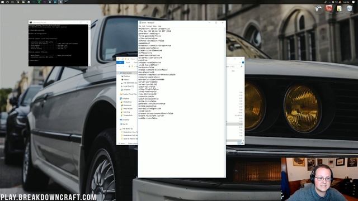Click the line 'server-port=25565' in Notepad

click(148, 82)
